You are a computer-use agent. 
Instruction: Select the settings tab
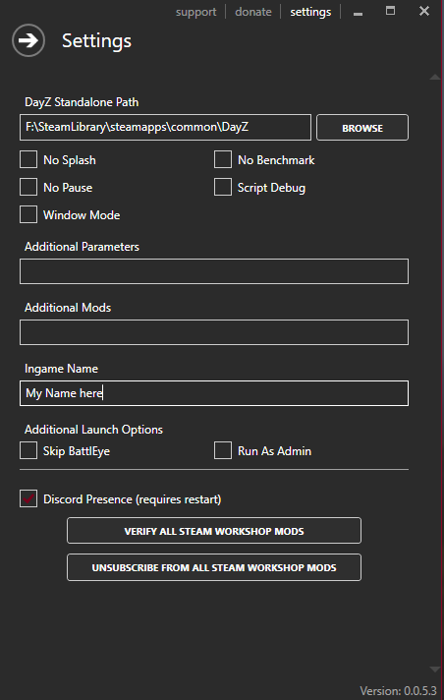pos(310,12)
